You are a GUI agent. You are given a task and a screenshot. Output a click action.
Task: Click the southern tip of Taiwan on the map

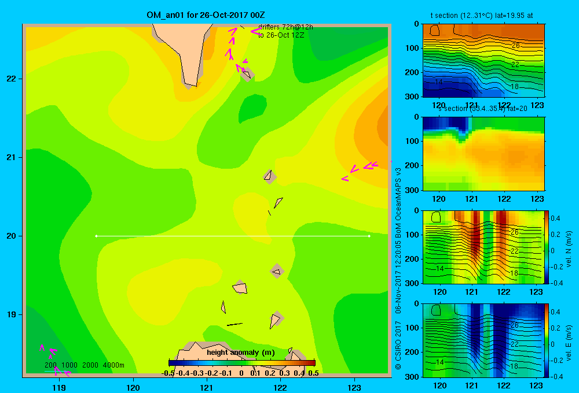[191, 84]
